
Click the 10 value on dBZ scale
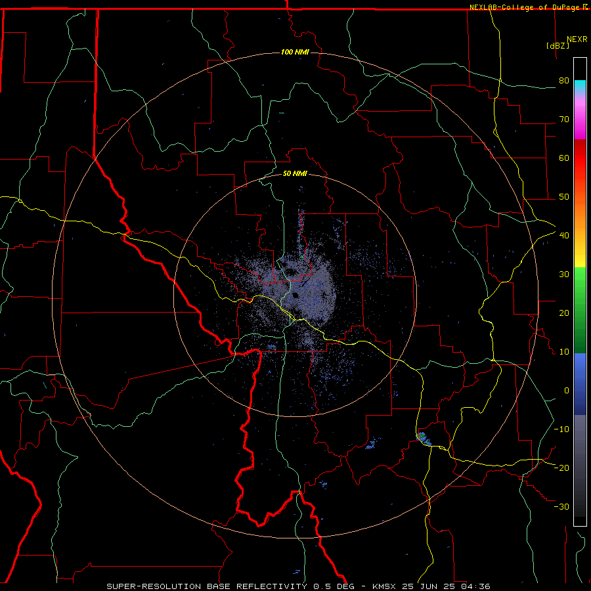564,352
